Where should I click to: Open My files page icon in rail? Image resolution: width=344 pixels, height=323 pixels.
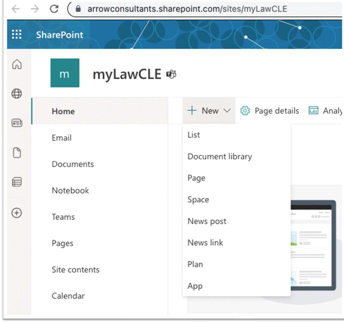tap(17, 153)
